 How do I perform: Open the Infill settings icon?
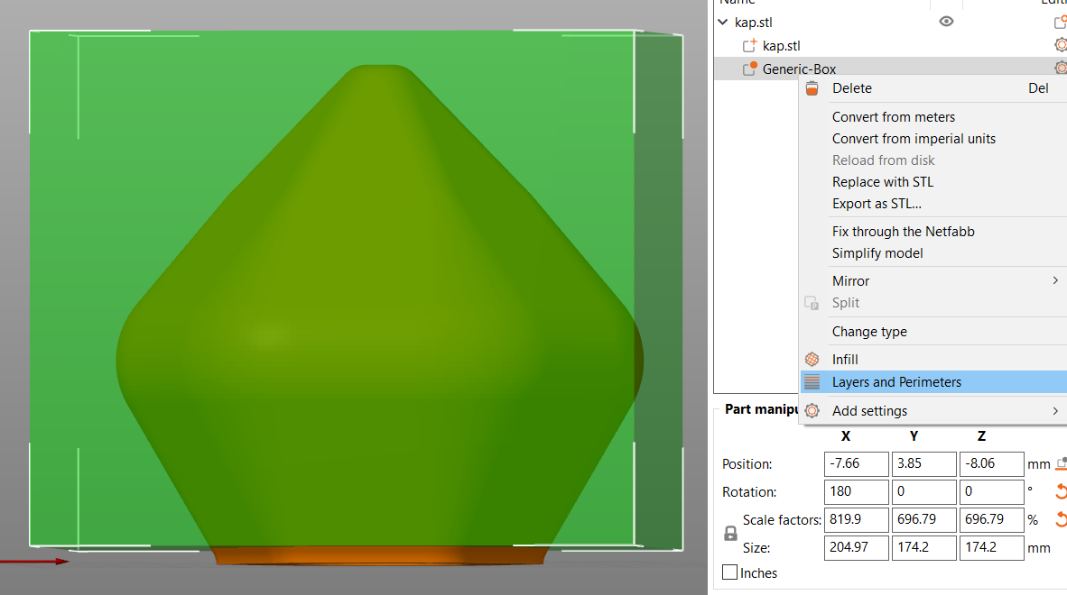(x=812, y=359)
